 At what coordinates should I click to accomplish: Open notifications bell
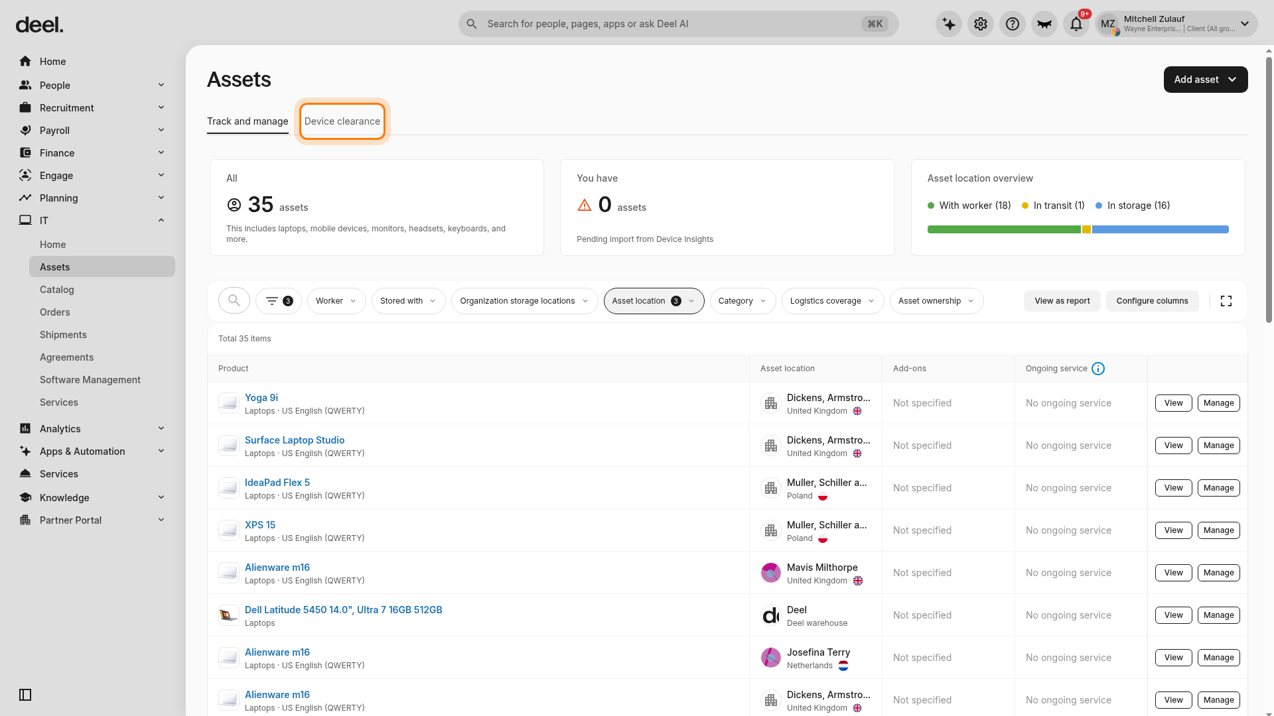tap(1076, 24)
